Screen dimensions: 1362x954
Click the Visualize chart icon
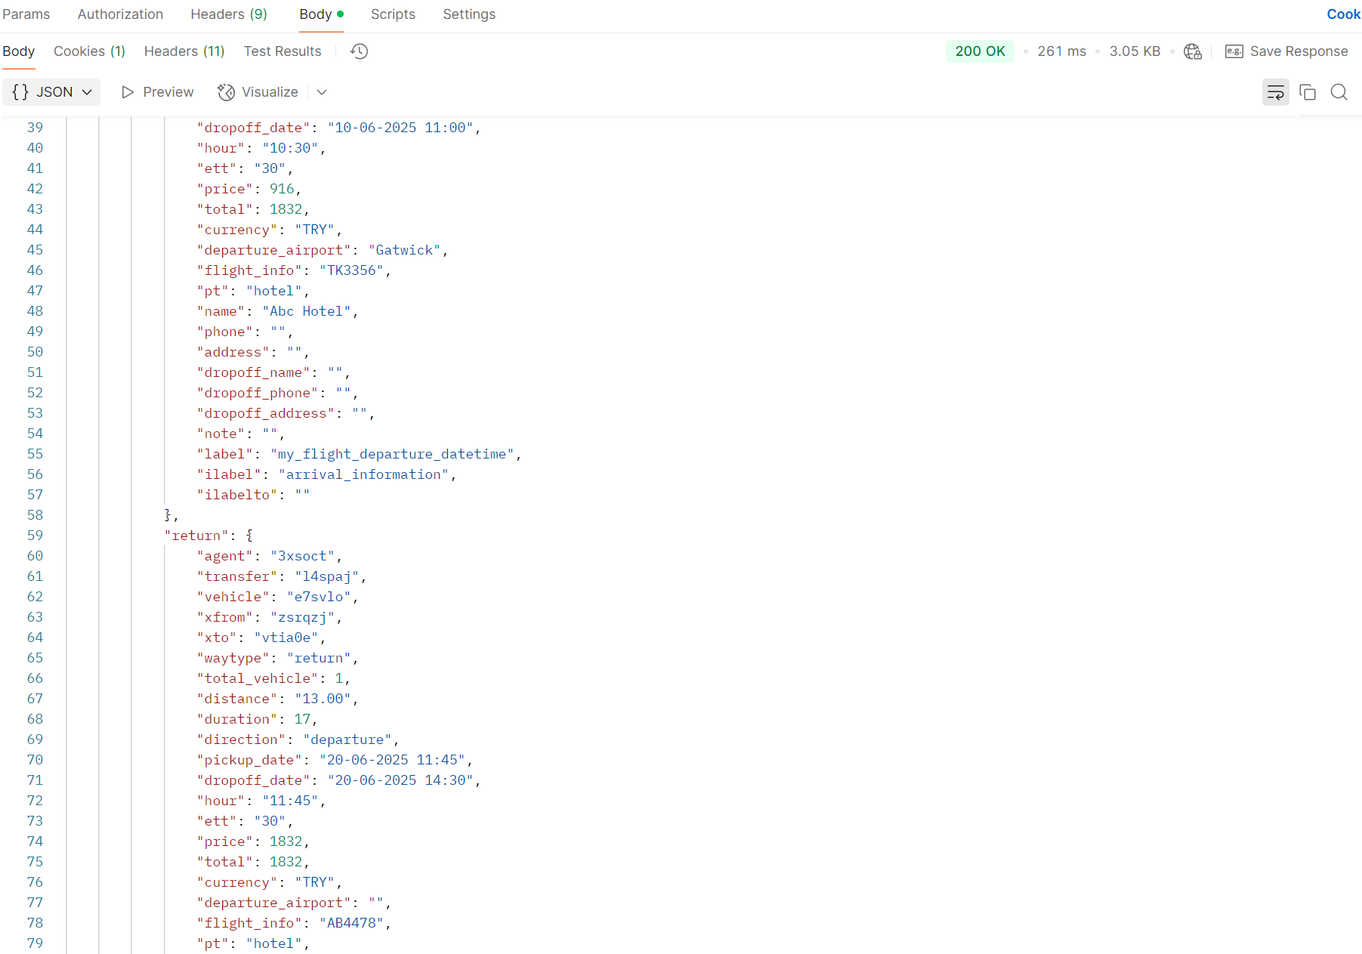pos(226,92)
